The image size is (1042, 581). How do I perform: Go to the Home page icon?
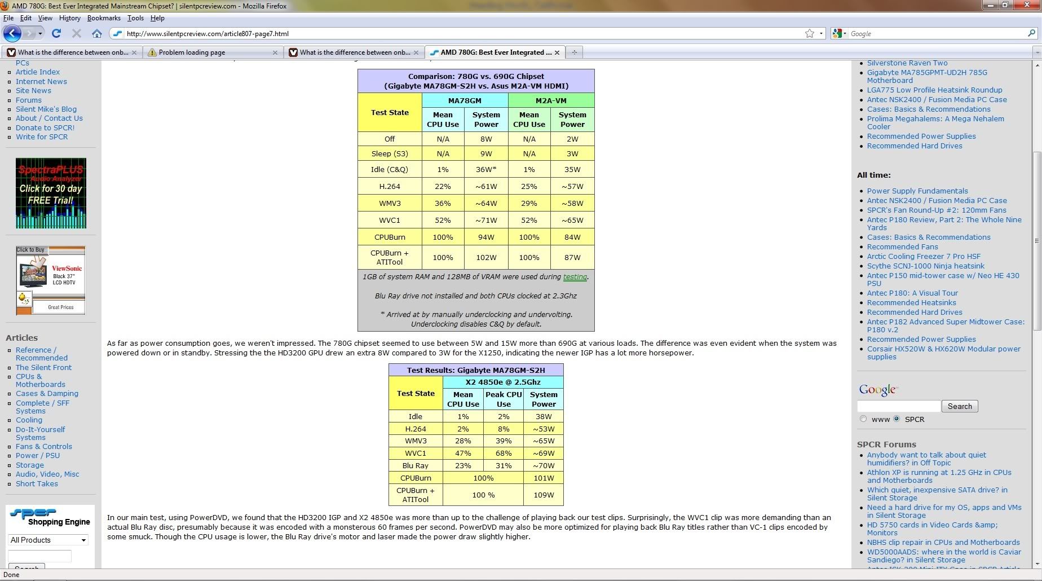pyautogui.click(x=97, y=33)
